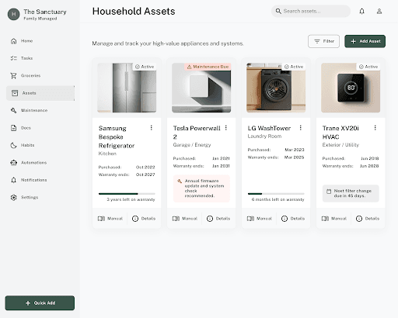
Task: Click the next filter change reminder
Action: 351,193
